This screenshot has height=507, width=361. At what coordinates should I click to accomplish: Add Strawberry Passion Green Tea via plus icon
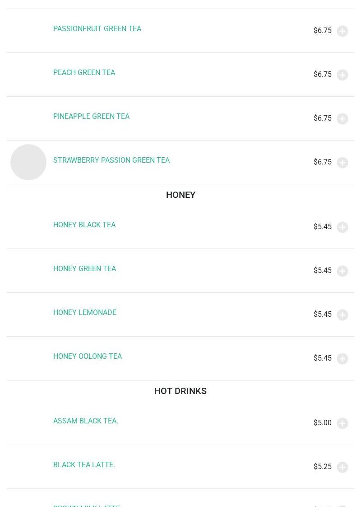point(342,163)
